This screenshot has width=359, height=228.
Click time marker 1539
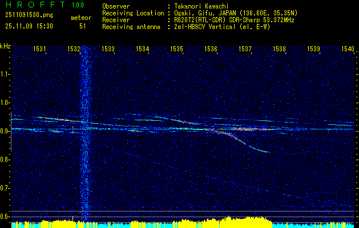click(313, 48)
